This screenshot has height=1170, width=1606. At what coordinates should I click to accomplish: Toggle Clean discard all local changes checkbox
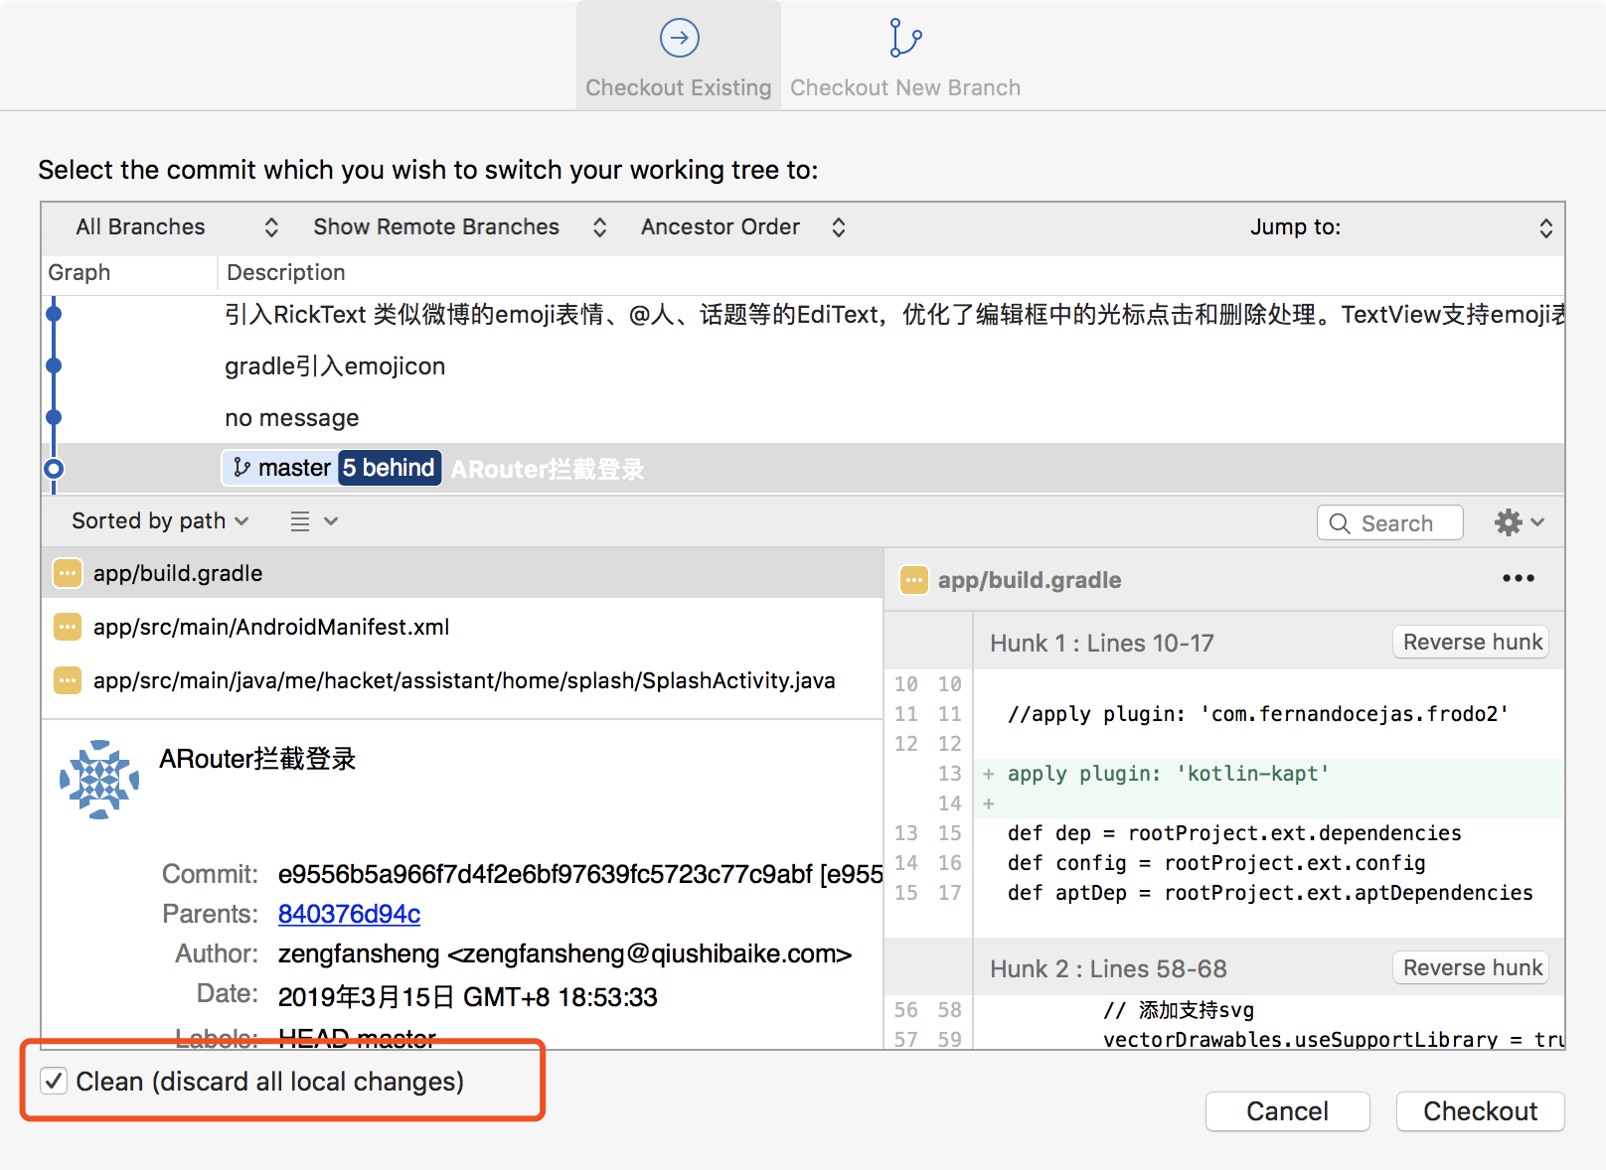(x=54, y=1081)
